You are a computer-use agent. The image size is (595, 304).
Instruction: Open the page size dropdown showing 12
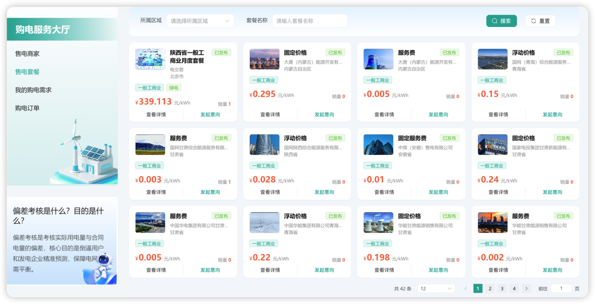coord(436,288)
